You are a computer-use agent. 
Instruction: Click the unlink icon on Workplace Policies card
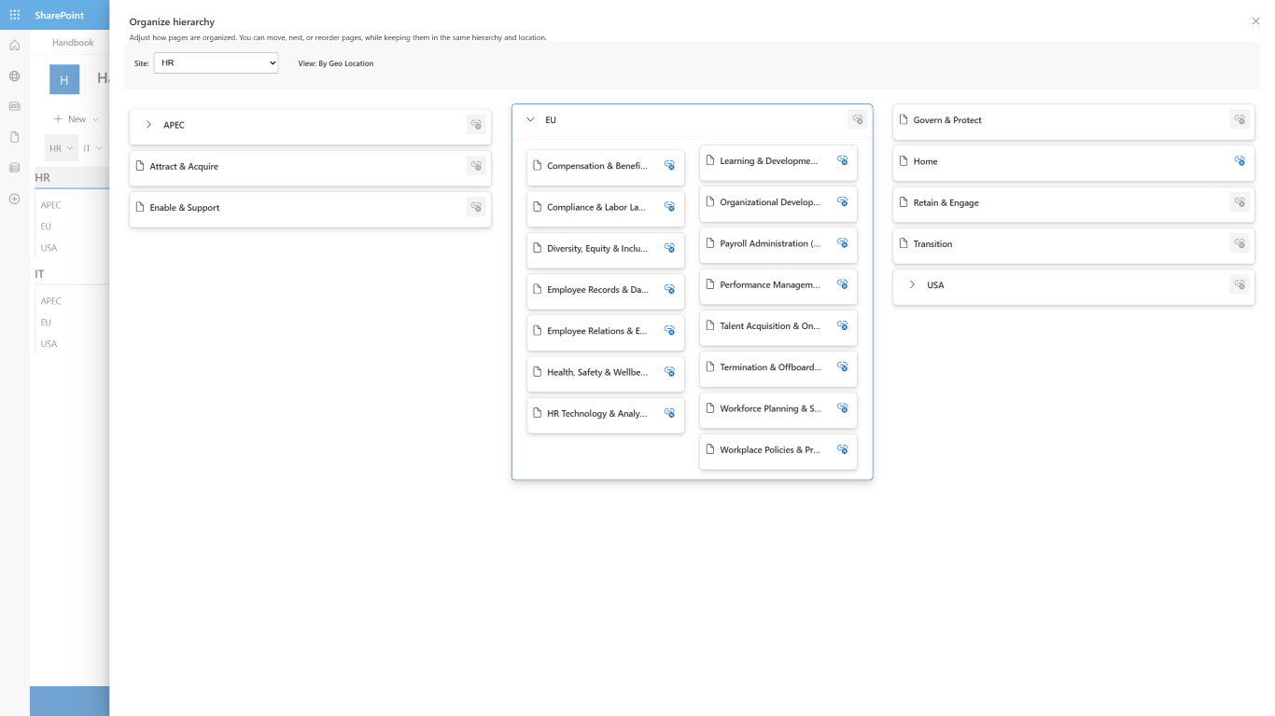point(842,449)
